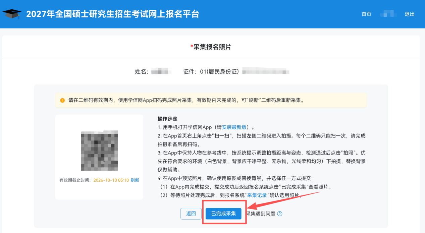Refresh the QR code with 刷新
This screenshot has height=233, width=425.
click(x=135, y=180)
